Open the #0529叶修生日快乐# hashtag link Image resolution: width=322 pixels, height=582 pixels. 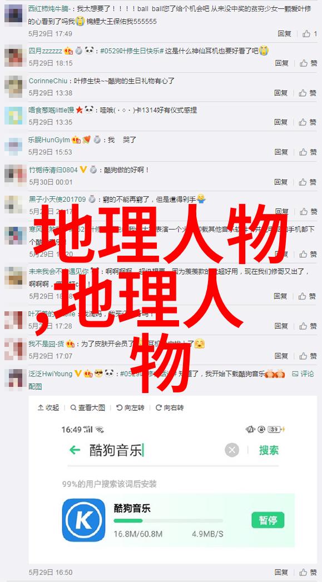pyautogui.click(x=132, y=51)
